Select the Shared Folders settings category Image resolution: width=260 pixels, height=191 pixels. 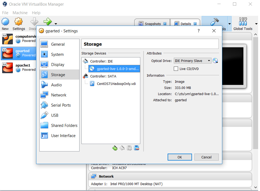click(x=59, y=125)
